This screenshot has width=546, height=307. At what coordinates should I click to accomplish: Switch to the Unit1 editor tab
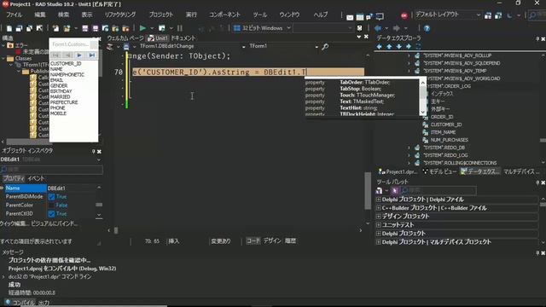(x=158, y=38)
